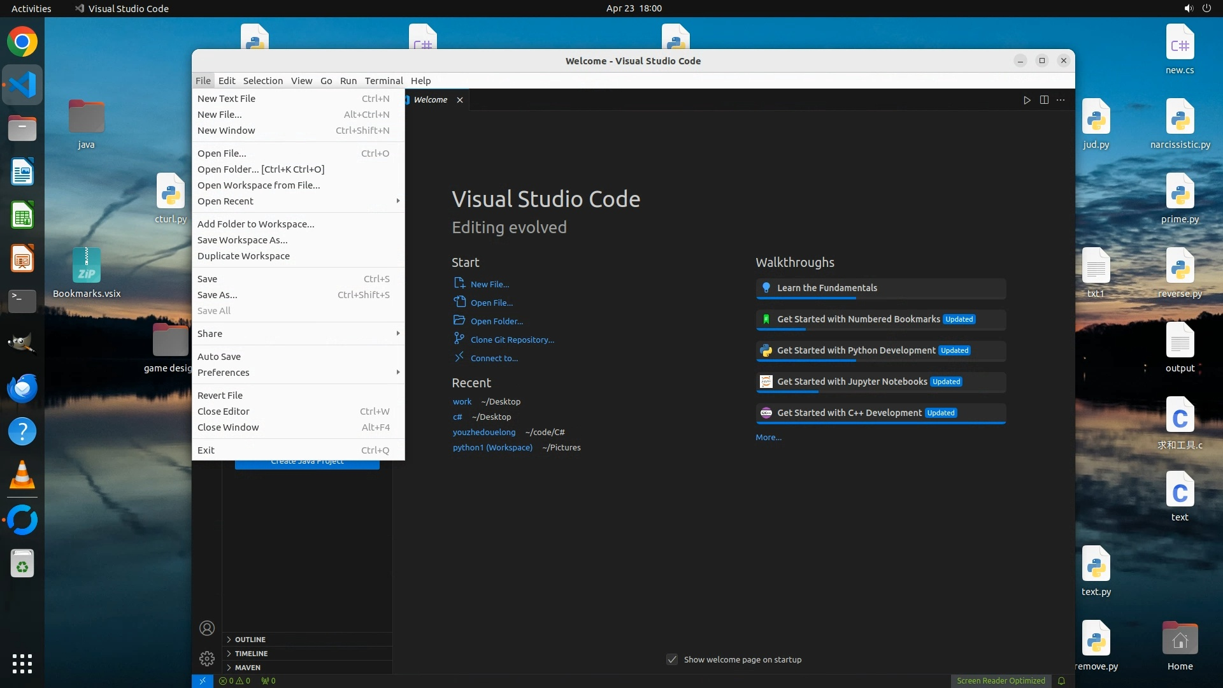The height and width of the screenshot is (688, 1223).
Task: Launch Google Chrome from the dock
Action: coord(22,42)
